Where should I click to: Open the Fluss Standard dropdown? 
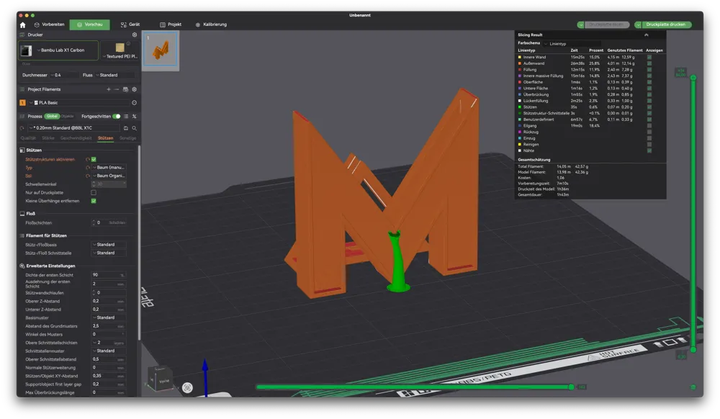(x=114, y=76)
